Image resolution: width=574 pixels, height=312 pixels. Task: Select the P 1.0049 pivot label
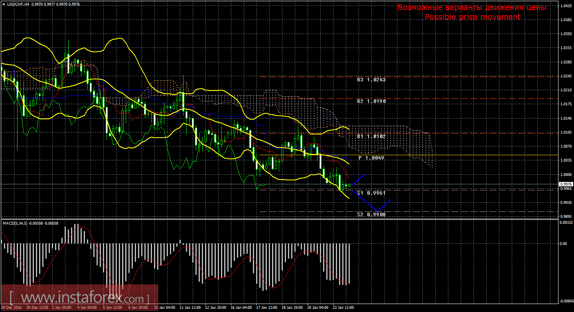(371, 158)
